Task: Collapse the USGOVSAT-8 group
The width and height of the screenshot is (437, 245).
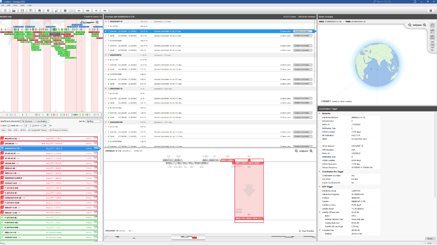Action: (x=106, y=55)
